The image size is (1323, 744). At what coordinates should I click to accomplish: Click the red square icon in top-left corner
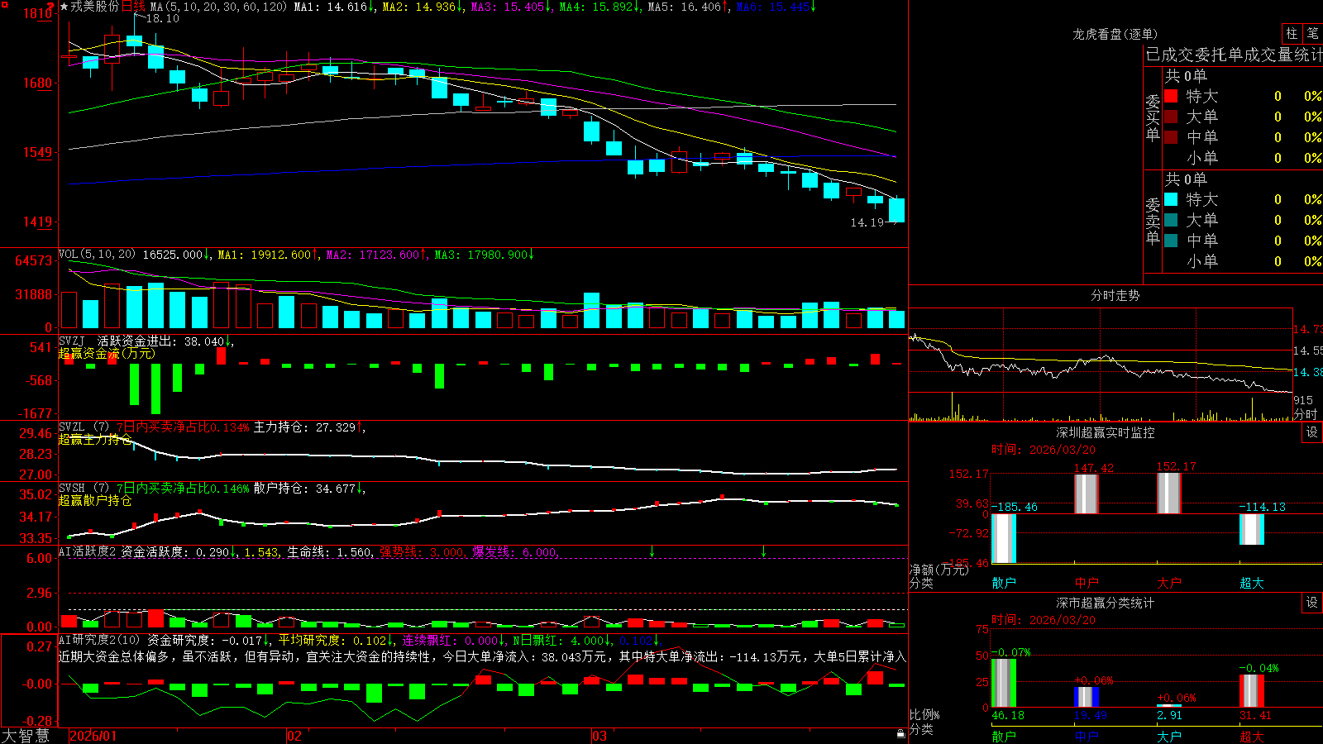click(x=4, y=4)
